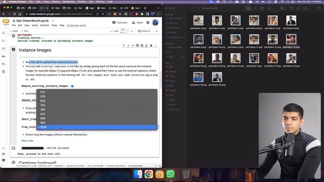Open Finder from the Dock
The image size is (324, 182).
[138, 174]
